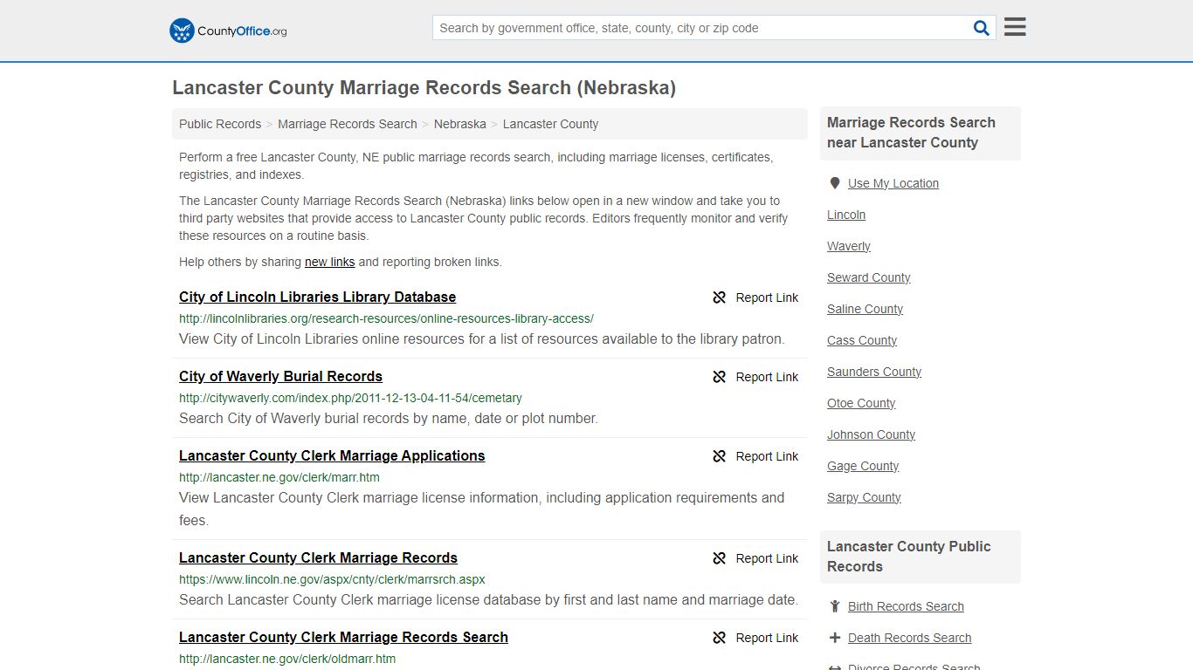Open Johnson County marriage records
The height and width of the screenshot is (670, 1193).
click(872, 434)
